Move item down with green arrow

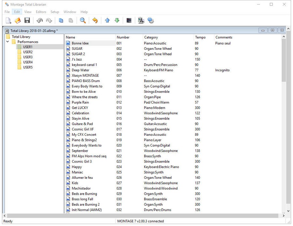tap(117, 21)
